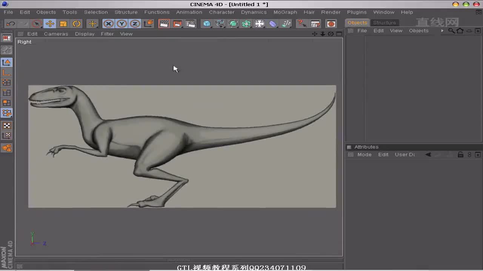Click the Objects manager File menu
This screenshot has width=483, height=271.
click(362, 31)
